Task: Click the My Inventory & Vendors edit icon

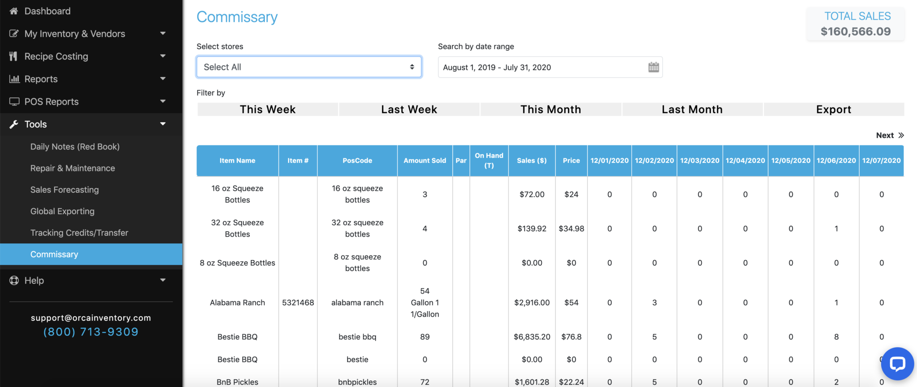Action: (14, 34)
